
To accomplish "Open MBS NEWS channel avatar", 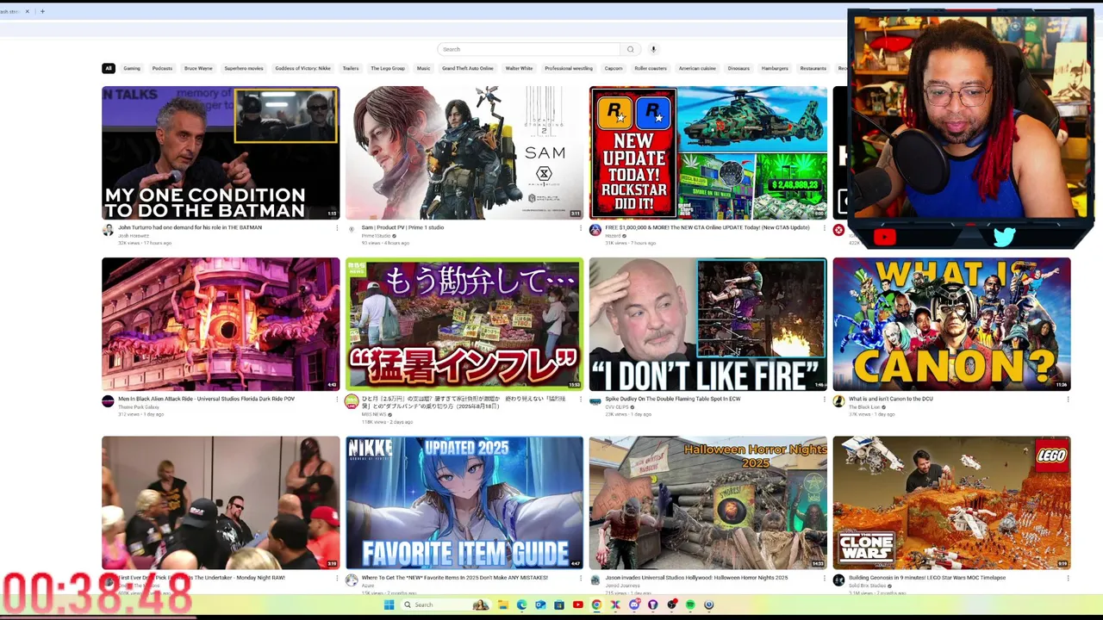I will point(352,401).
